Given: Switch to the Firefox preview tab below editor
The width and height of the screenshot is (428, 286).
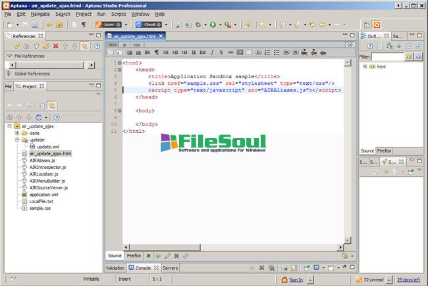Looking at the screenshot, I should (x=134, y=255).
